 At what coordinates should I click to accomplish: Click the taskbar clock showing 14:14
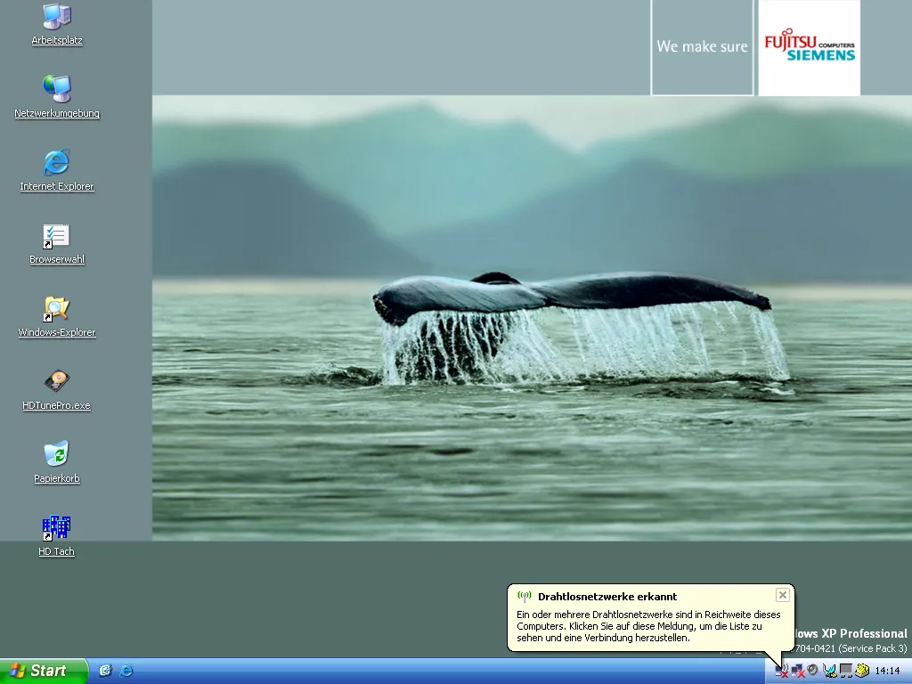point(887,671)
